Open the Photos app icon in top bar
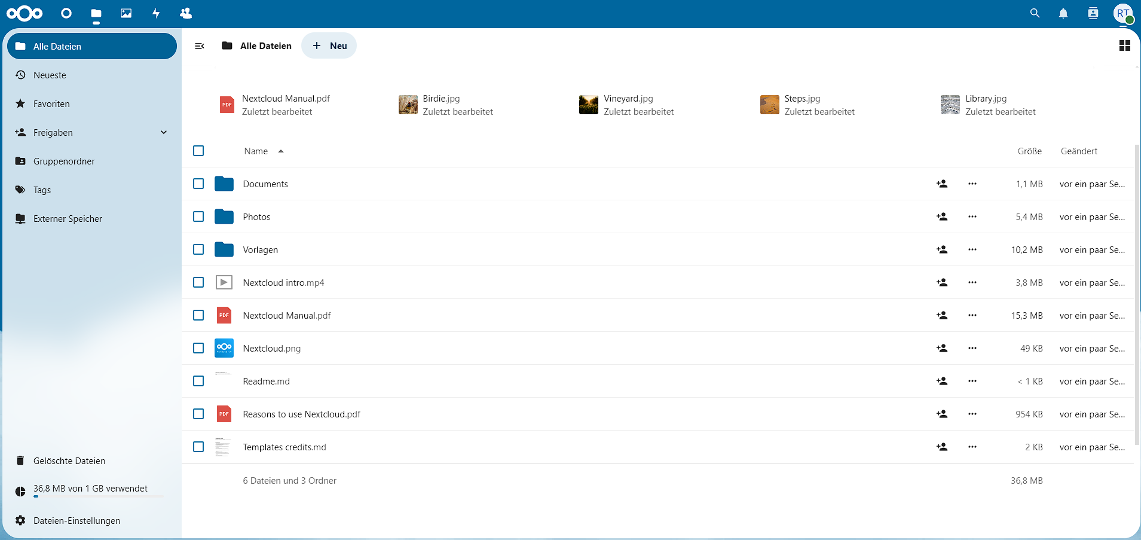The width and height of the screenshot is (1141, 540). tap(126, 13)
